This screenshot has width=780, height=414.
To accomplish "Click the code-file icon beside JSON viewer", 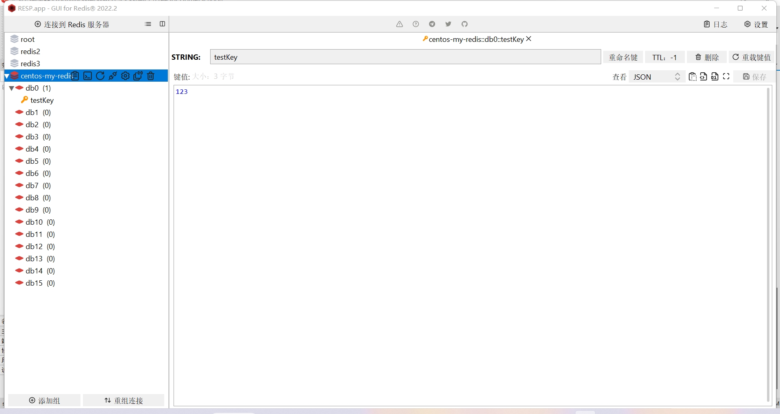I will pyautogui.click(x=704, y=76).
